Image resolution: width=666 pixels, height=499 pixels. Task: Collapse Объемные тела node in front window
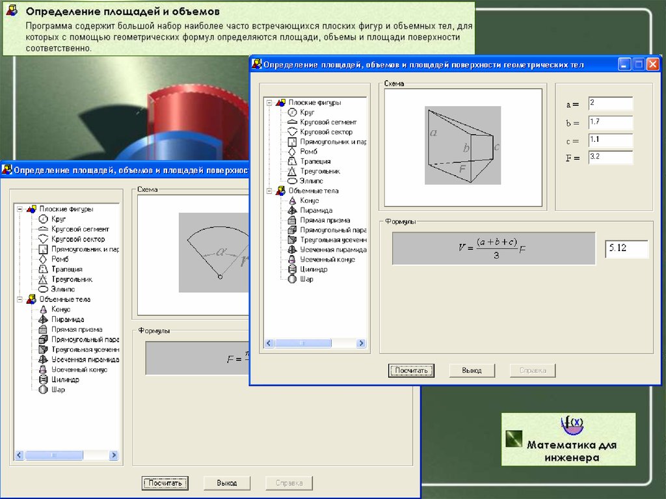pos(268,191)
